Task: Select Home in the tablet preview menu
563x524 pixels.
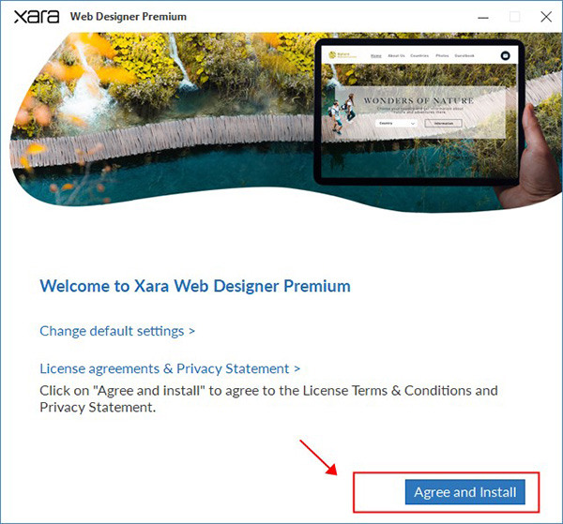Action: [x=375, y=55]
